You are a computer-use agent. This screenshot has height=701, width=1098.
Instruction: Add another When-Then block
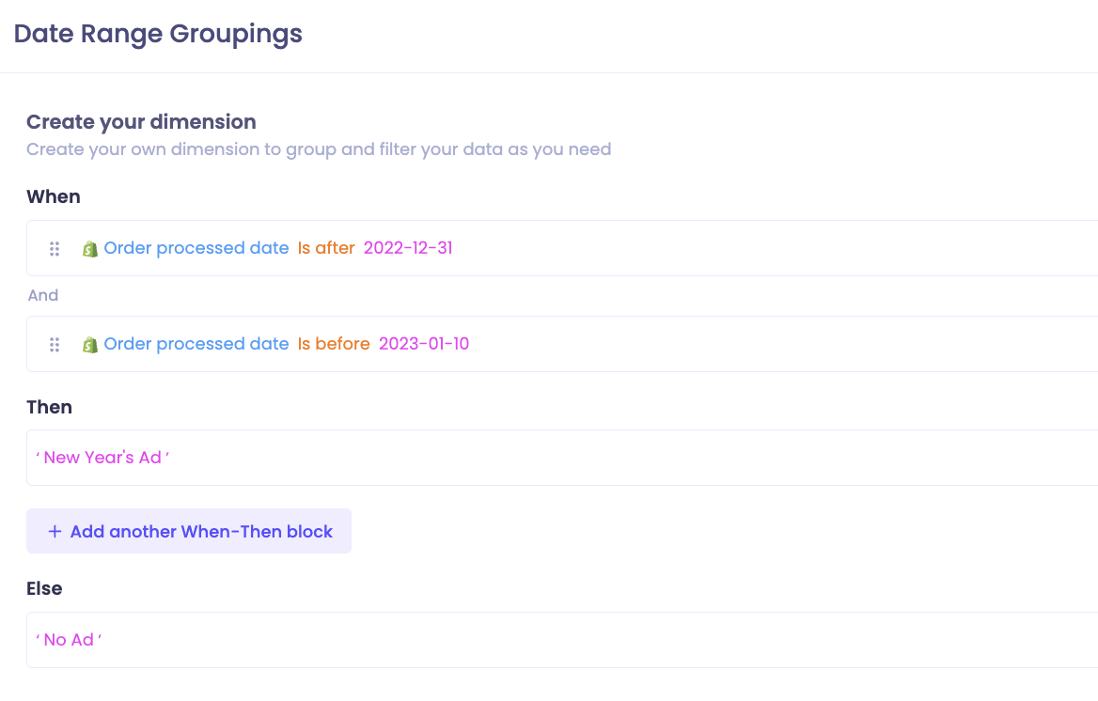[x=189, y=531]
